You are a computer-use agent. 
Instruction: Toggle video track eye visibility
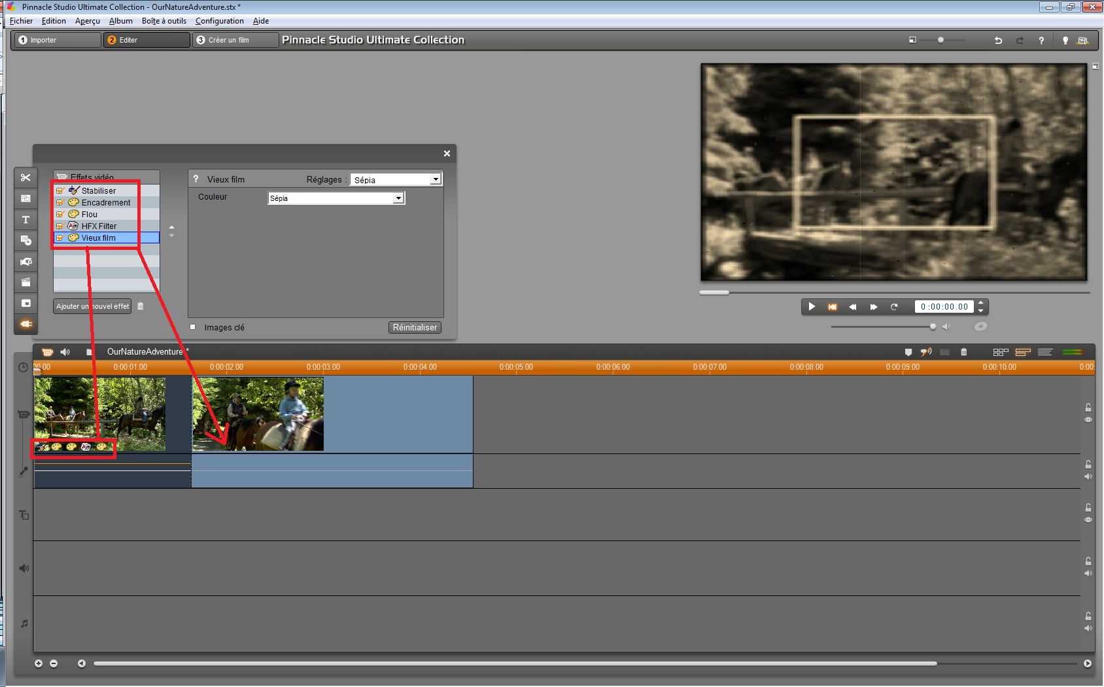tap(1088, 420)
